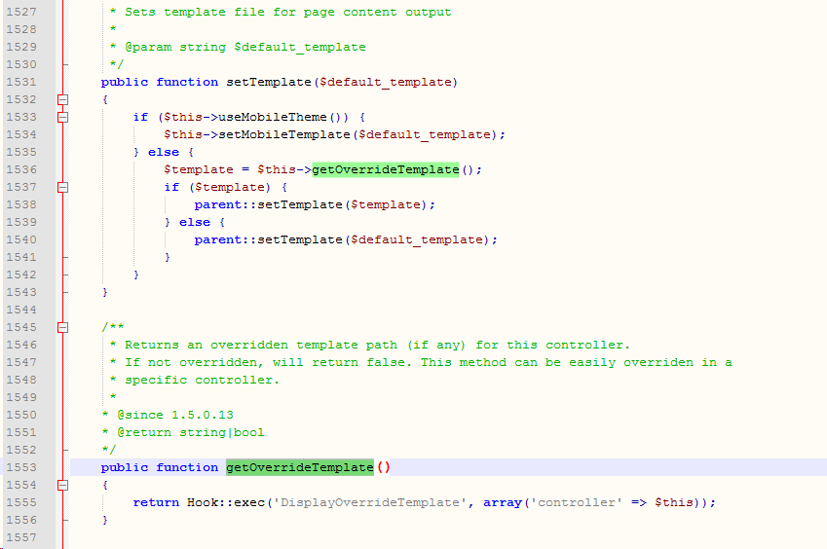Select line number 1531 in the margin
The image size is (827, 549).
point(21,82)
